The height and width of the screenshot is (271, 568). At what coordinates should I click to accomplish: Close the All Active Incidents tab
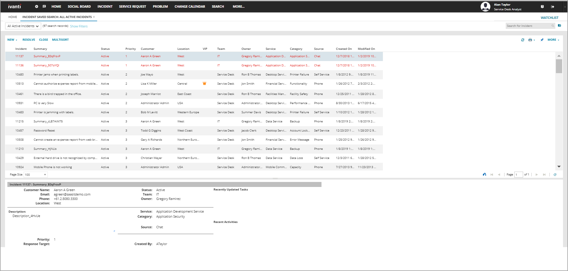click(94, 17)
